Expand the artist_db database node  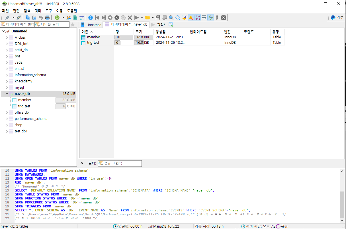pyautogui.click(x=7, y=50)
